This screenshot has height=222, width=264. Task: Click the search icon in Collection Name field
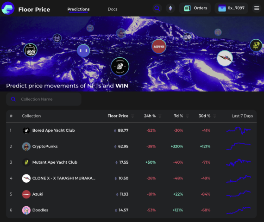(x=13, y=99)
